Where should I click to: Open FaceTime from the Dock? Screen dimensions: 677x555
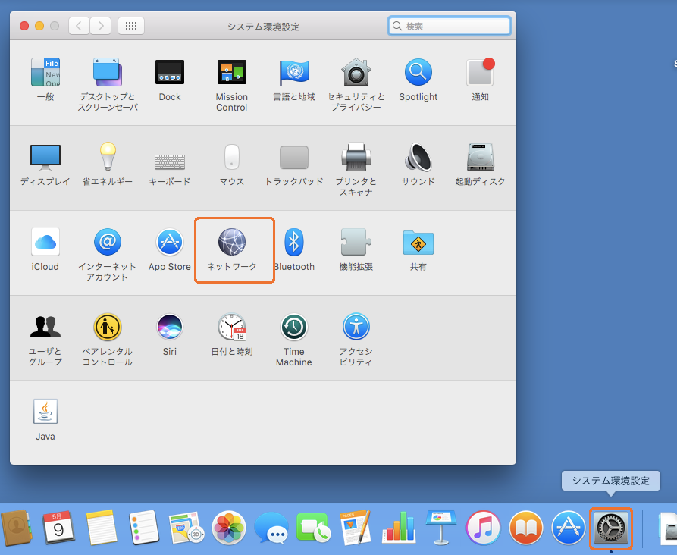point(313,528)
